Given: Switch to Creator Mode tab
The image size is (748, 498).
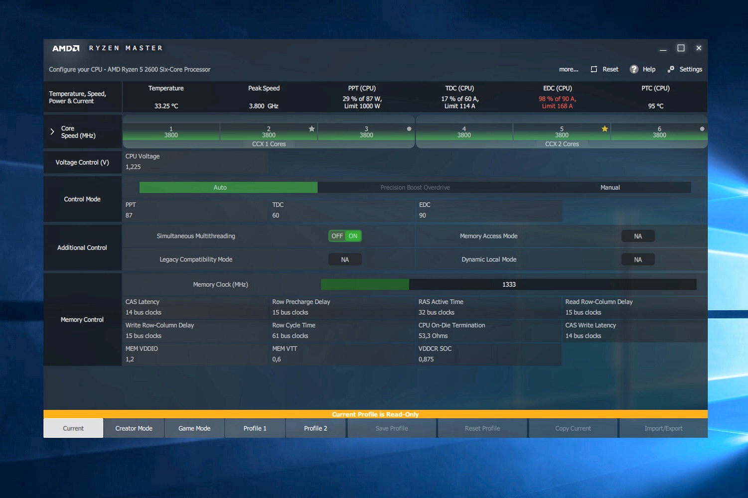Looking at the screenshot, I should 134,428.
